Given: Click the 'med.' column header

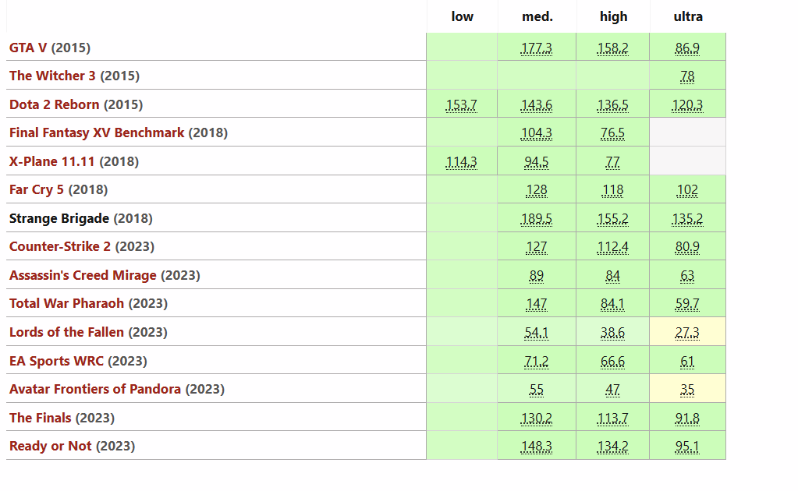Looking at the screenshot, I should 537,17.
